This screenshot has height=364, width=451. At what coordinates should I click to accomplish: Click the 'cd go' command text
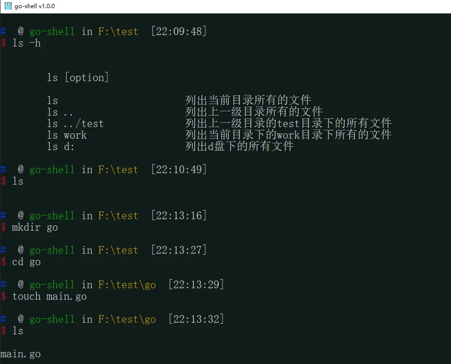[26, 262]
